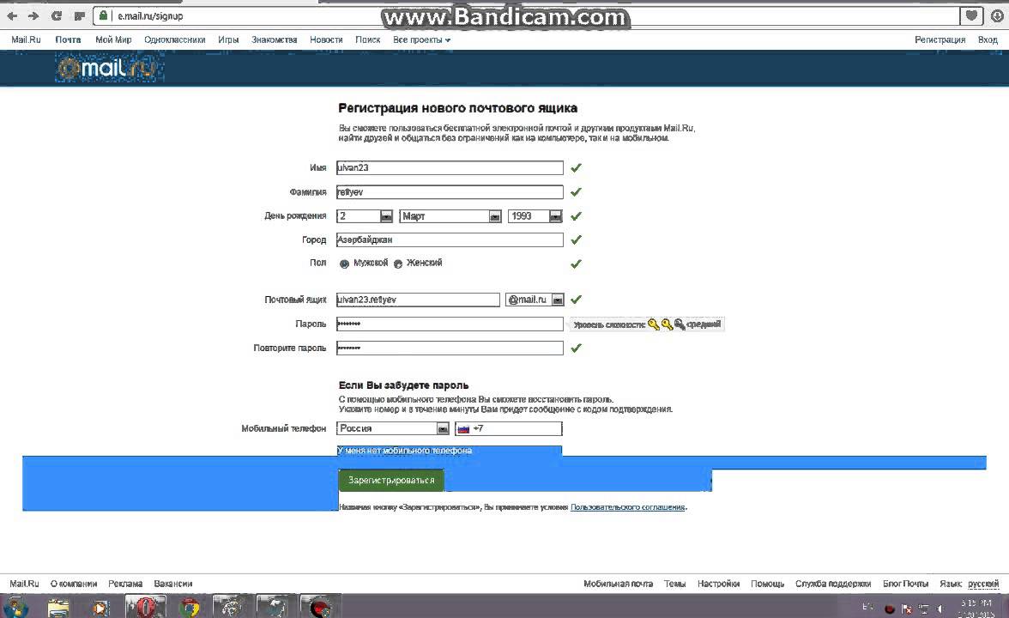This screenshot has height=618, width=1009.
Task: Open the downloads icon beside the address bar
Action: tap(997, 16)
